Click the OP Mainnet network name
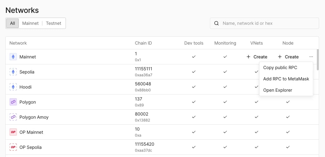The height and width of the screenshot is (157, 325). pos(31,132)
